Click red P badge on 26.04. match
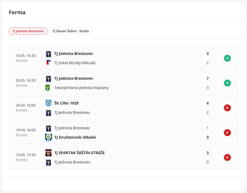The width and height of the screenshot is (247, 193). [x=227, y=108]
